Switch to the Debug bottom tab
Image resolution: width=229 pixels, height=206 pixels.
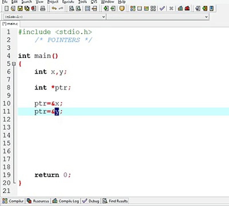coord(91,201)
